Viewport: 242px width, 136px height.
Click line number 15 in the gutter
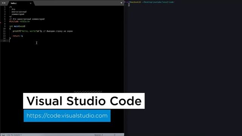[4, 41]
